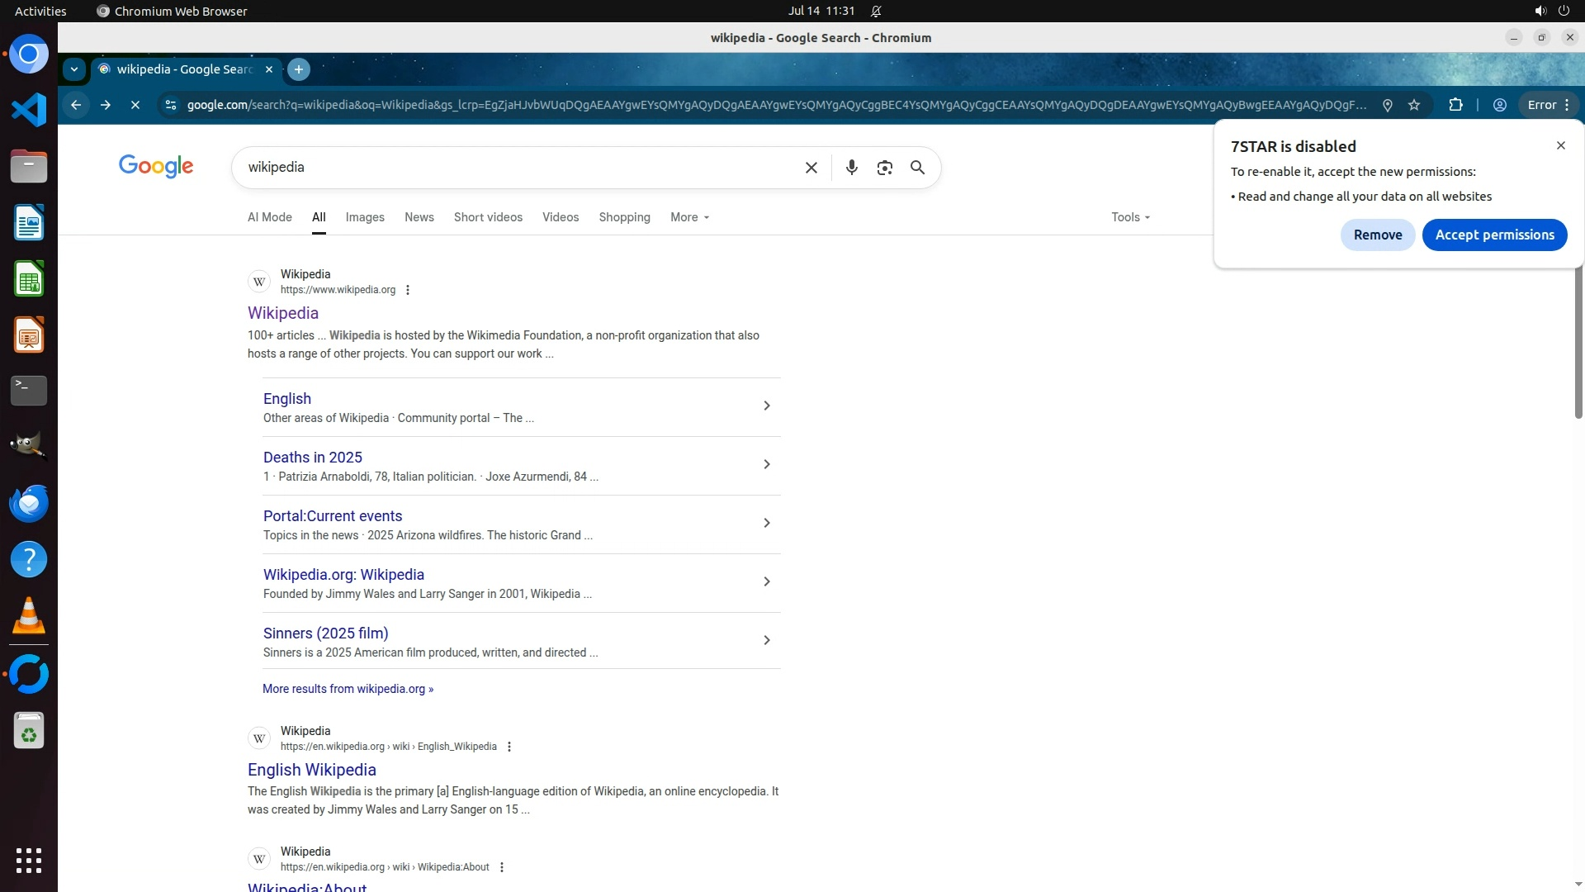Click the Accept permissions button
Screen dimensions: 1585x892
click(1494, 235)
